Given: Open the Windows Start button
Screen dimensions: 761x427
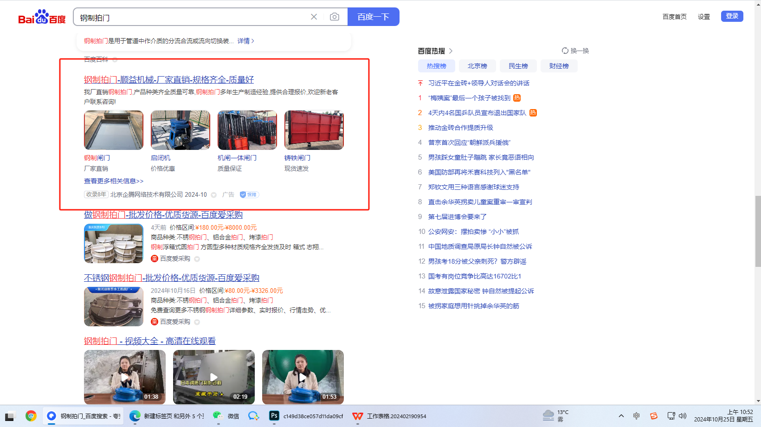Looking at the screenshot, I should [x=10, y=416].
